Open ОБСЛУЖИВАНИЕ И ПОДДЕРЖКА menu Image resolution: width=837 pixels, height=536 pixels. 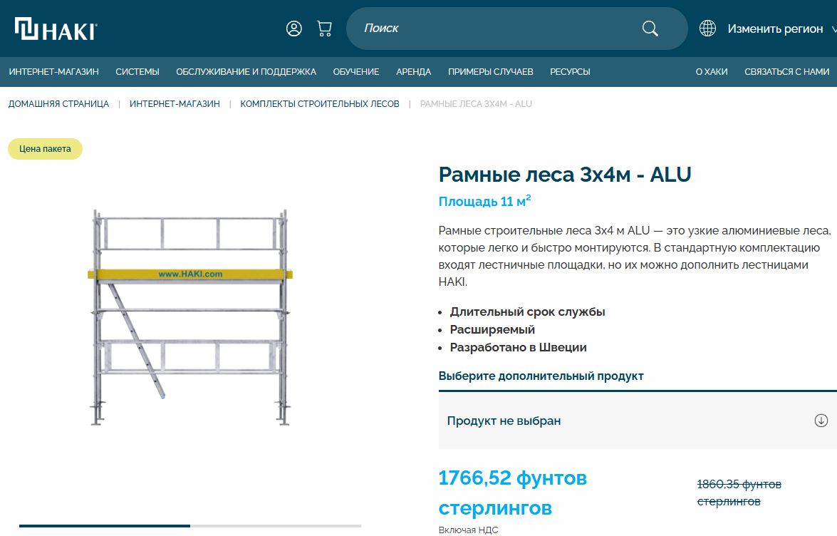(x=246, y=71)
